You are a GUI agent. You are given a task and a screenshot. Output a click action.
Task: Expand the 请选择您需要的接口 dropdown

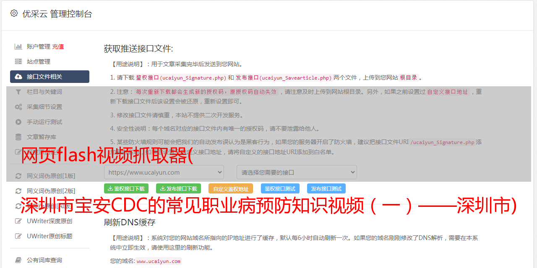point(297,172)
